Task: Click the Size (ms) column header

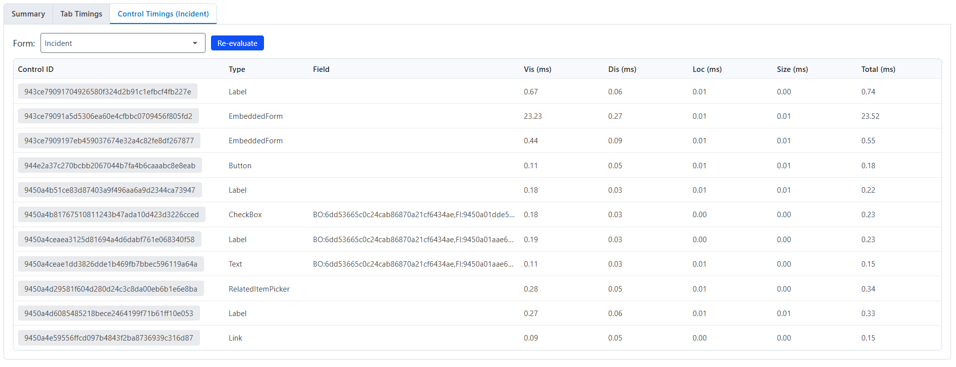Action: [x=792, y=69]
